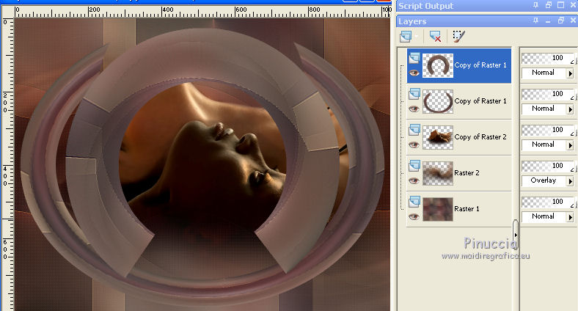Adjust opacity slider of Copy of Raster 2
Image resolution: width=578 pixels, height=311 pixels.
tap(546, 131)
